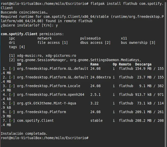Click the "Buscando coincidencias…" line
Viewport: 167px width, 147px height.
(x=24, y=12)
